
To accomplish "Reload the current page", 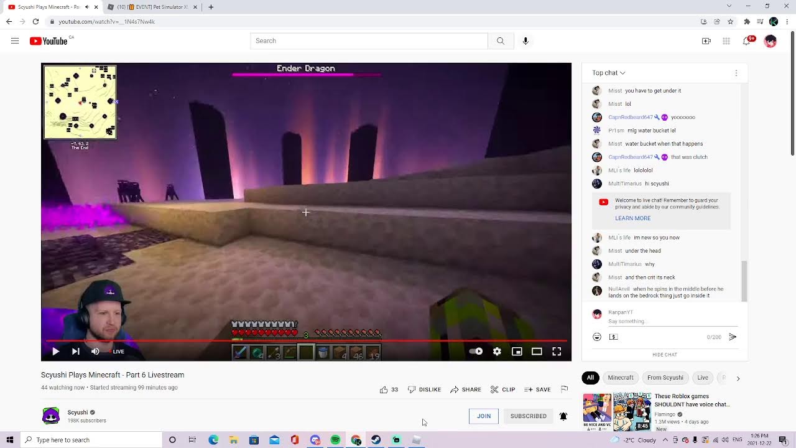I will point(35,21).
